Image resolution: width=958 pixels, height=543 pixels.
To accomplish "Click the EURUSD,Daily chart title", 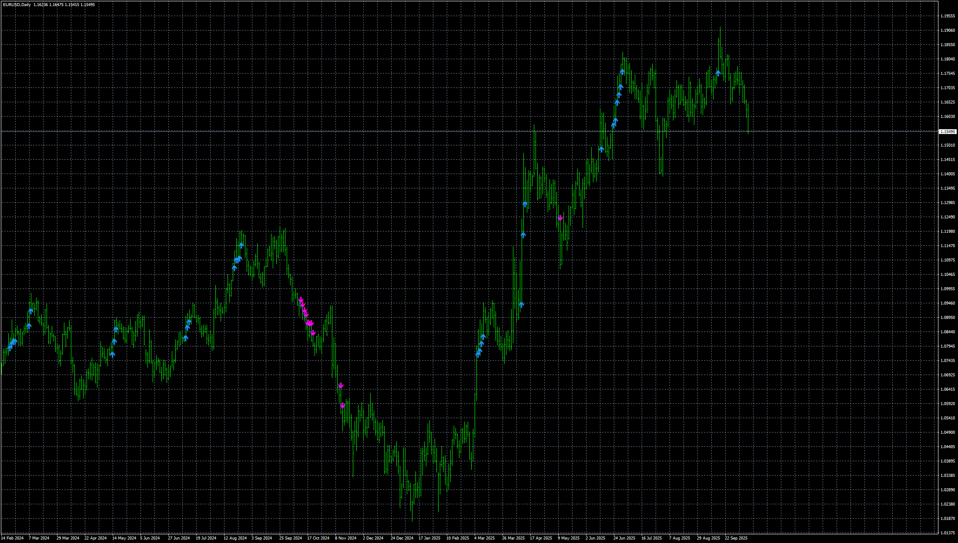I will [17, 5].
